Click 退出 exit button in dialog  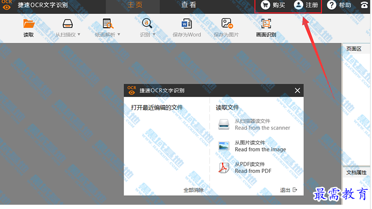pos(288,190)
